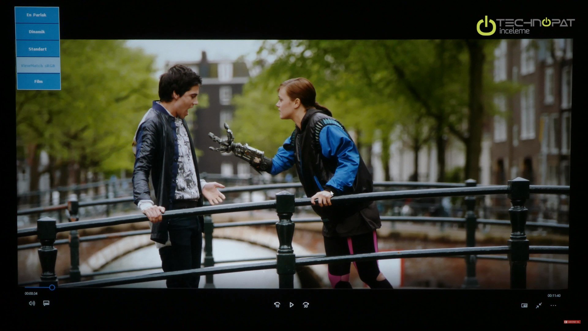Screen dimensions: 588x331
Task: Click the elapsed time label 00:00:34
Action: tap(31, 293)
